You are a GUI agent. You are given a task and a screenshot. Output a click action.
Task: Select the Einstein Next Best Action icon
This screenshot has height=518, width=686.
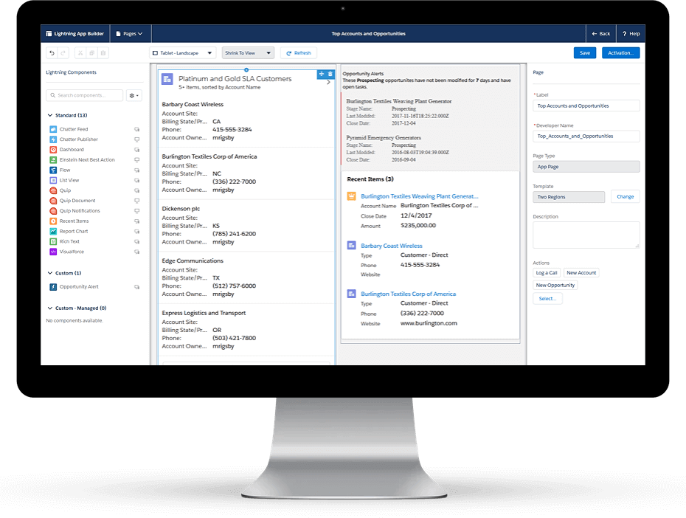pyautogui.click(x=53, y=159)
